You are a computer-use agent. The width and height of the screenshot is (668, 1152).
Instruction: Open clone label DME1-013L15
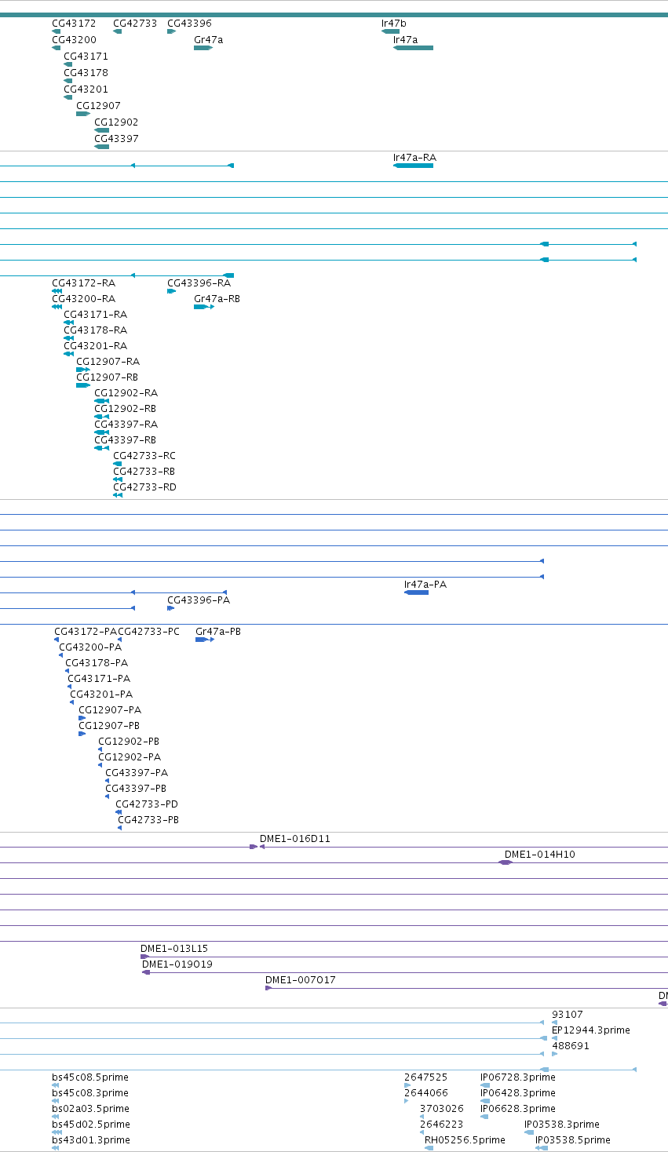(174, 949)
